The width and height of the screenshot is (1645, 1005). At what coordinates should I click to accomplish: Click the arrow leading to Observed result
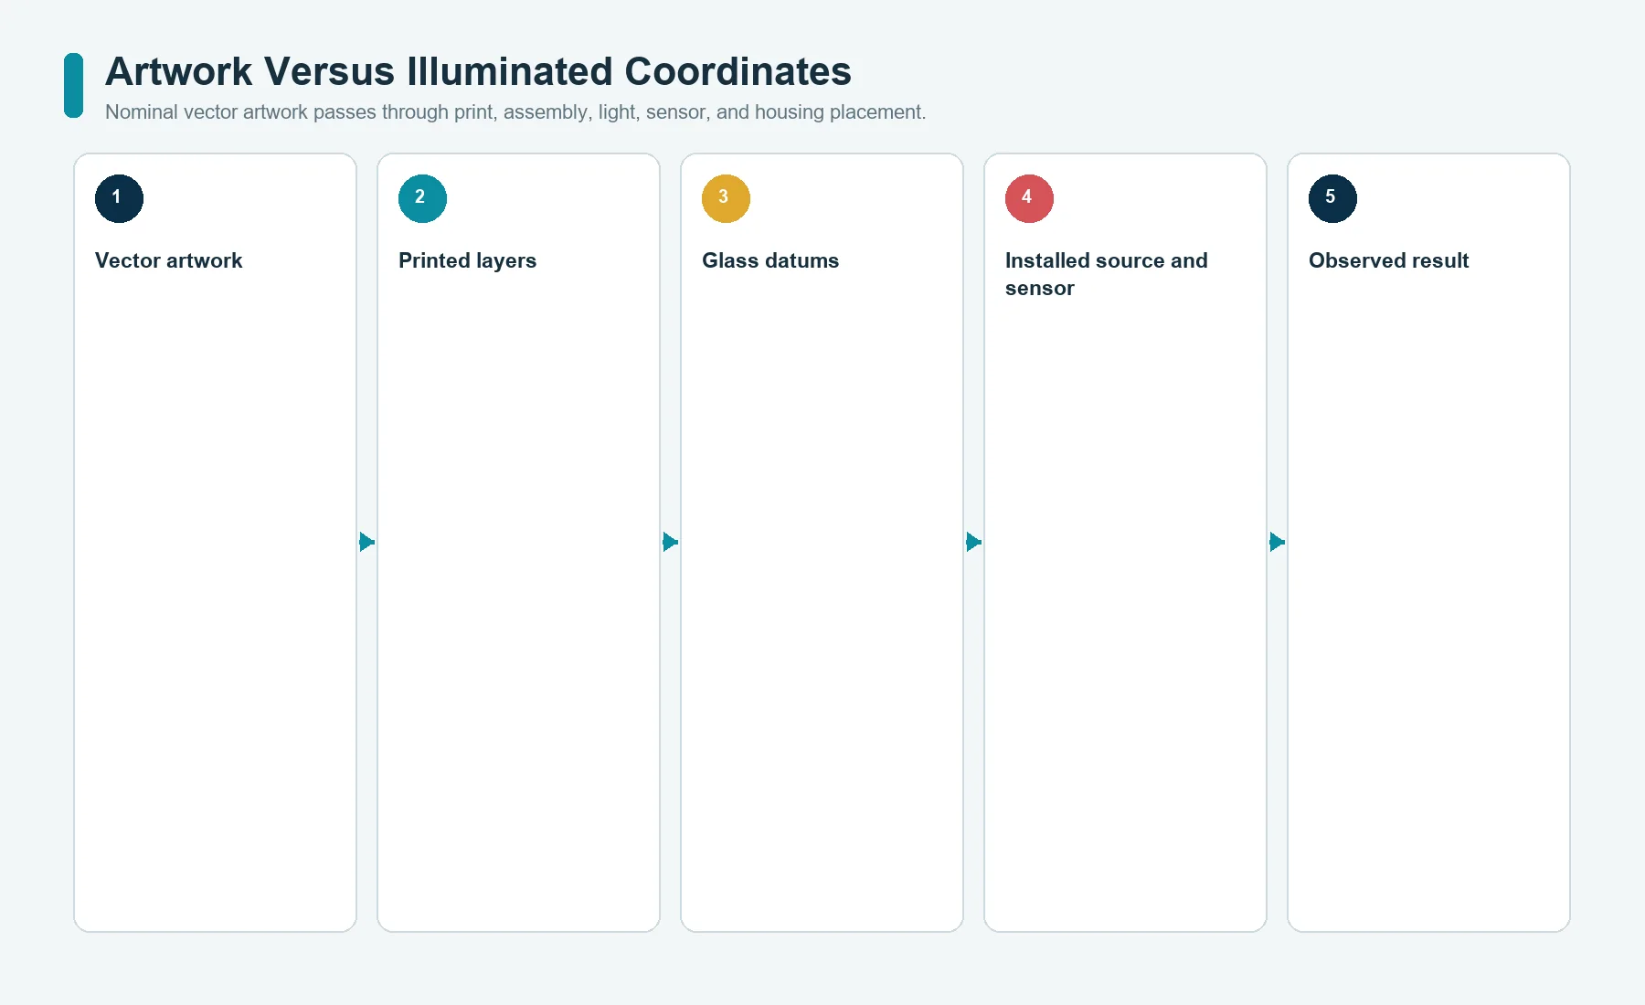tap(1278, 542)
